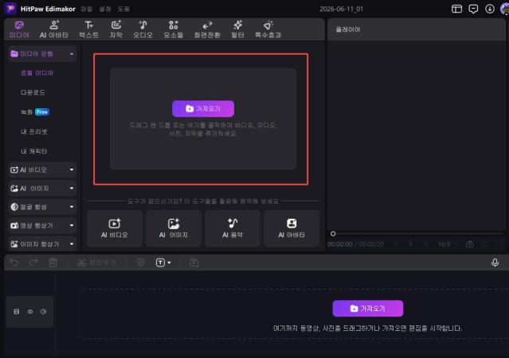Step to the next frame in the player
This screenshot has width=509, height=358.
click(425, 244)
